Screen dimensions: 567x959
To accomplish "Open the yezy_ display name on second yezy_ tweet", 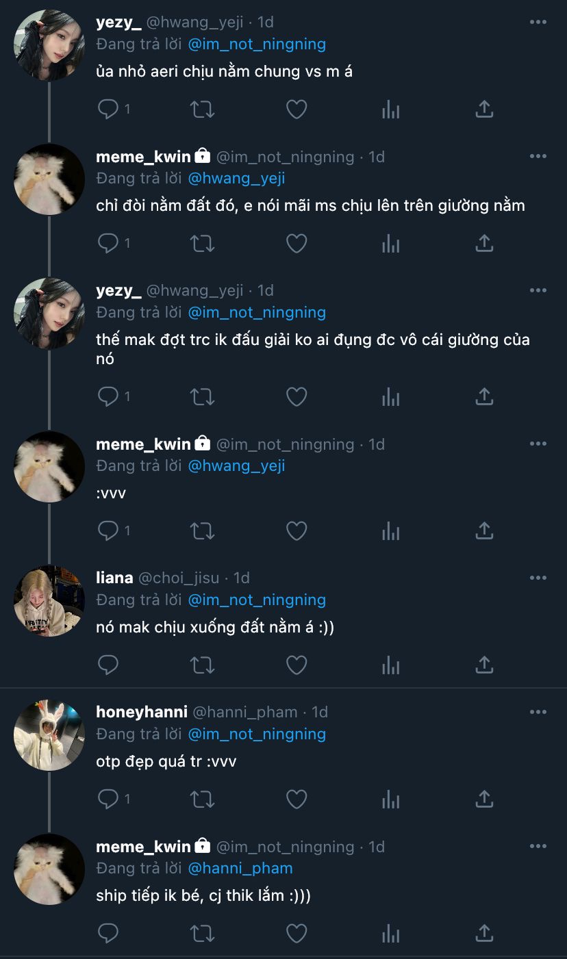I will tap(118, 290).
